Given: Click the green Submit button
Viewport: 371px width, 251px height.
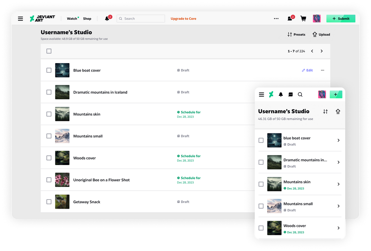Looking at the screenshot, I should tap(341, 19).
